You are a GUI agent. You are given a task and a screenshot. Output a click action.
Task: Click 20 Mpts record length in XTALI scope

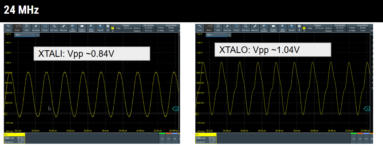click(160, 31)
